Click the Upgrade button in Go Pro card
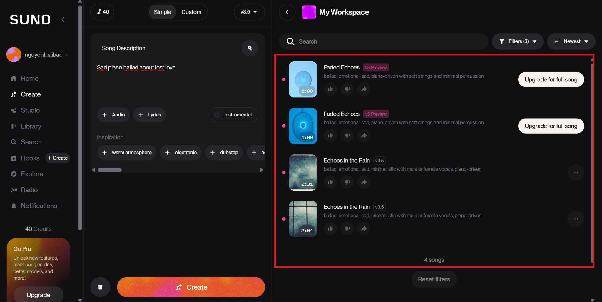602x302 pixels. coord(39,295)
